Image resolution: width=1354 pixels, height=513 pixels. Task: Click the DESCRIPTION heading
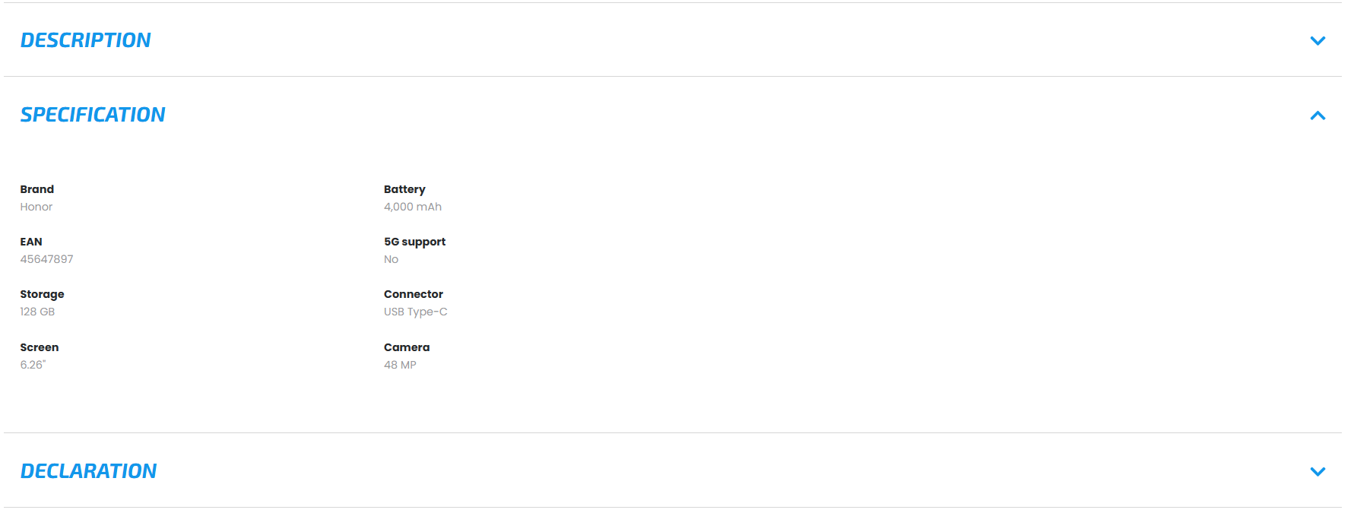tap(85, 40)
